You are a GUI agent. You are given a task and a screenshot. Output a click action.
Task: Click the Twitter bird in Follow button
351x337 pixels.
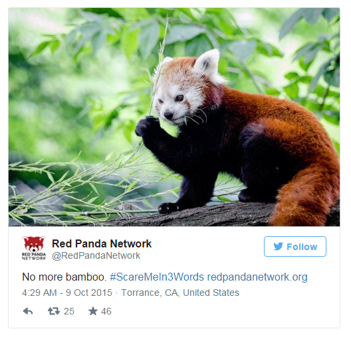tap(279, 246)
